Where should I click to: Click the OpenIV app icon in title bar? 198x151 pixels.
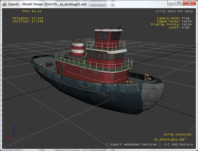(5, 3)
